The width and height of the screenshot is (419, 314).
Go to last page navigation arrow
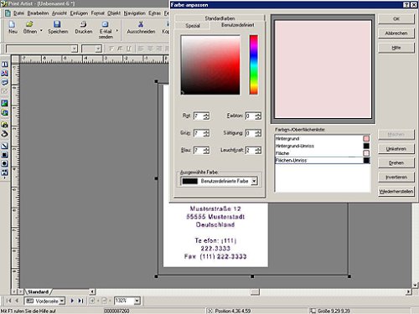(x=80, y=301)
